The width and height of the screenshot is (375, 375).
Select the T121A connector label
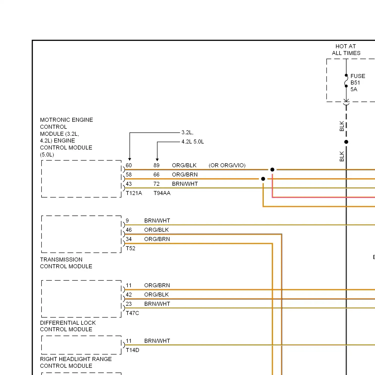(134, 193)
